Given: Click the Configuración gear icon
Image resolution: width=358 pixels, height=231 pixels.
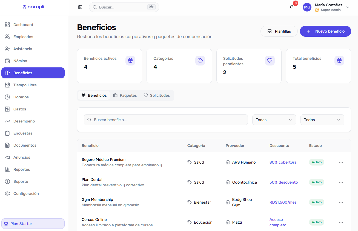Looking at the screenshot, I should (x=7, y=193).
